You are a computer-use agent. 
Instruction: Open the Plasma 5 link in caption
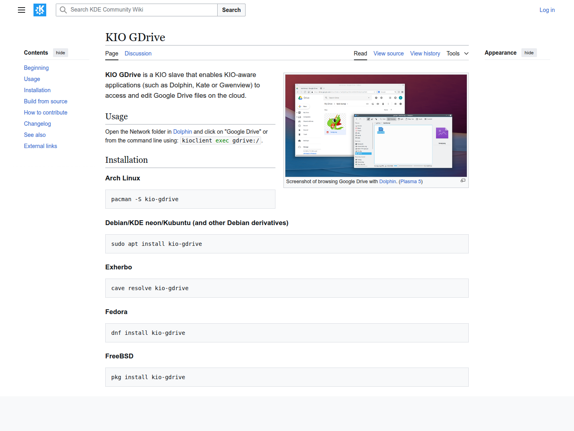411,182
